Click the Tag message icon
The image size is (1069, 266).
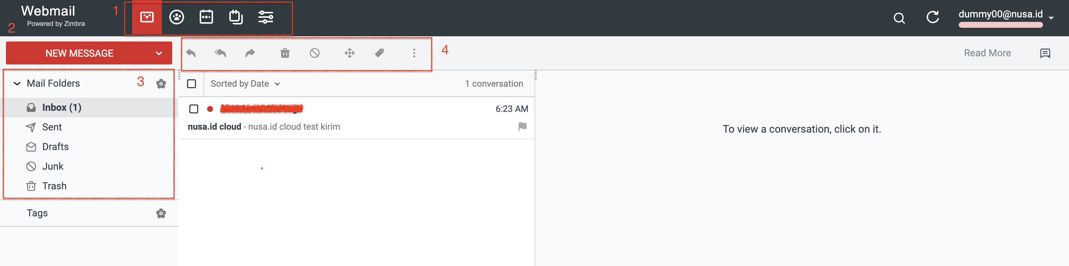tap(379, 53)
